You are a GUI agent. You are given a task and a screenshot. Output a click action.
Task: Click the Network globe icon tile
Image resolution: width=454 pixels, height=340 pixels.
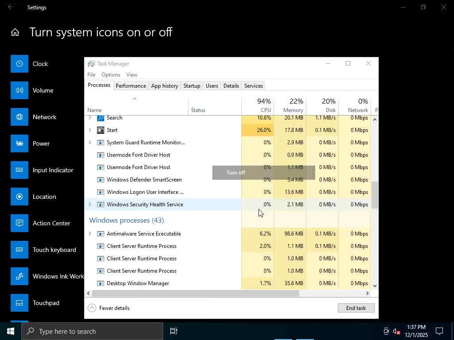20,117
